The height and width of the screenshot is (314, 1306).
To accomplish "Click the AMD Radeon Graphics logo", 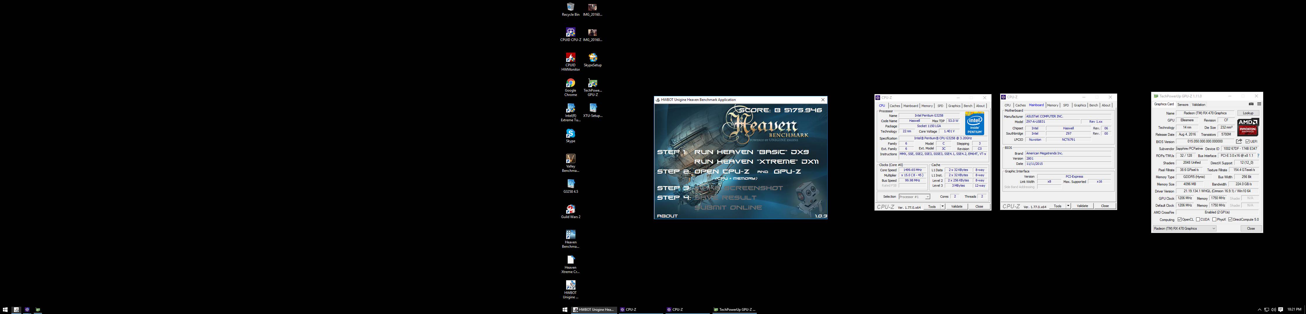I will click(x=1248, y=127).
